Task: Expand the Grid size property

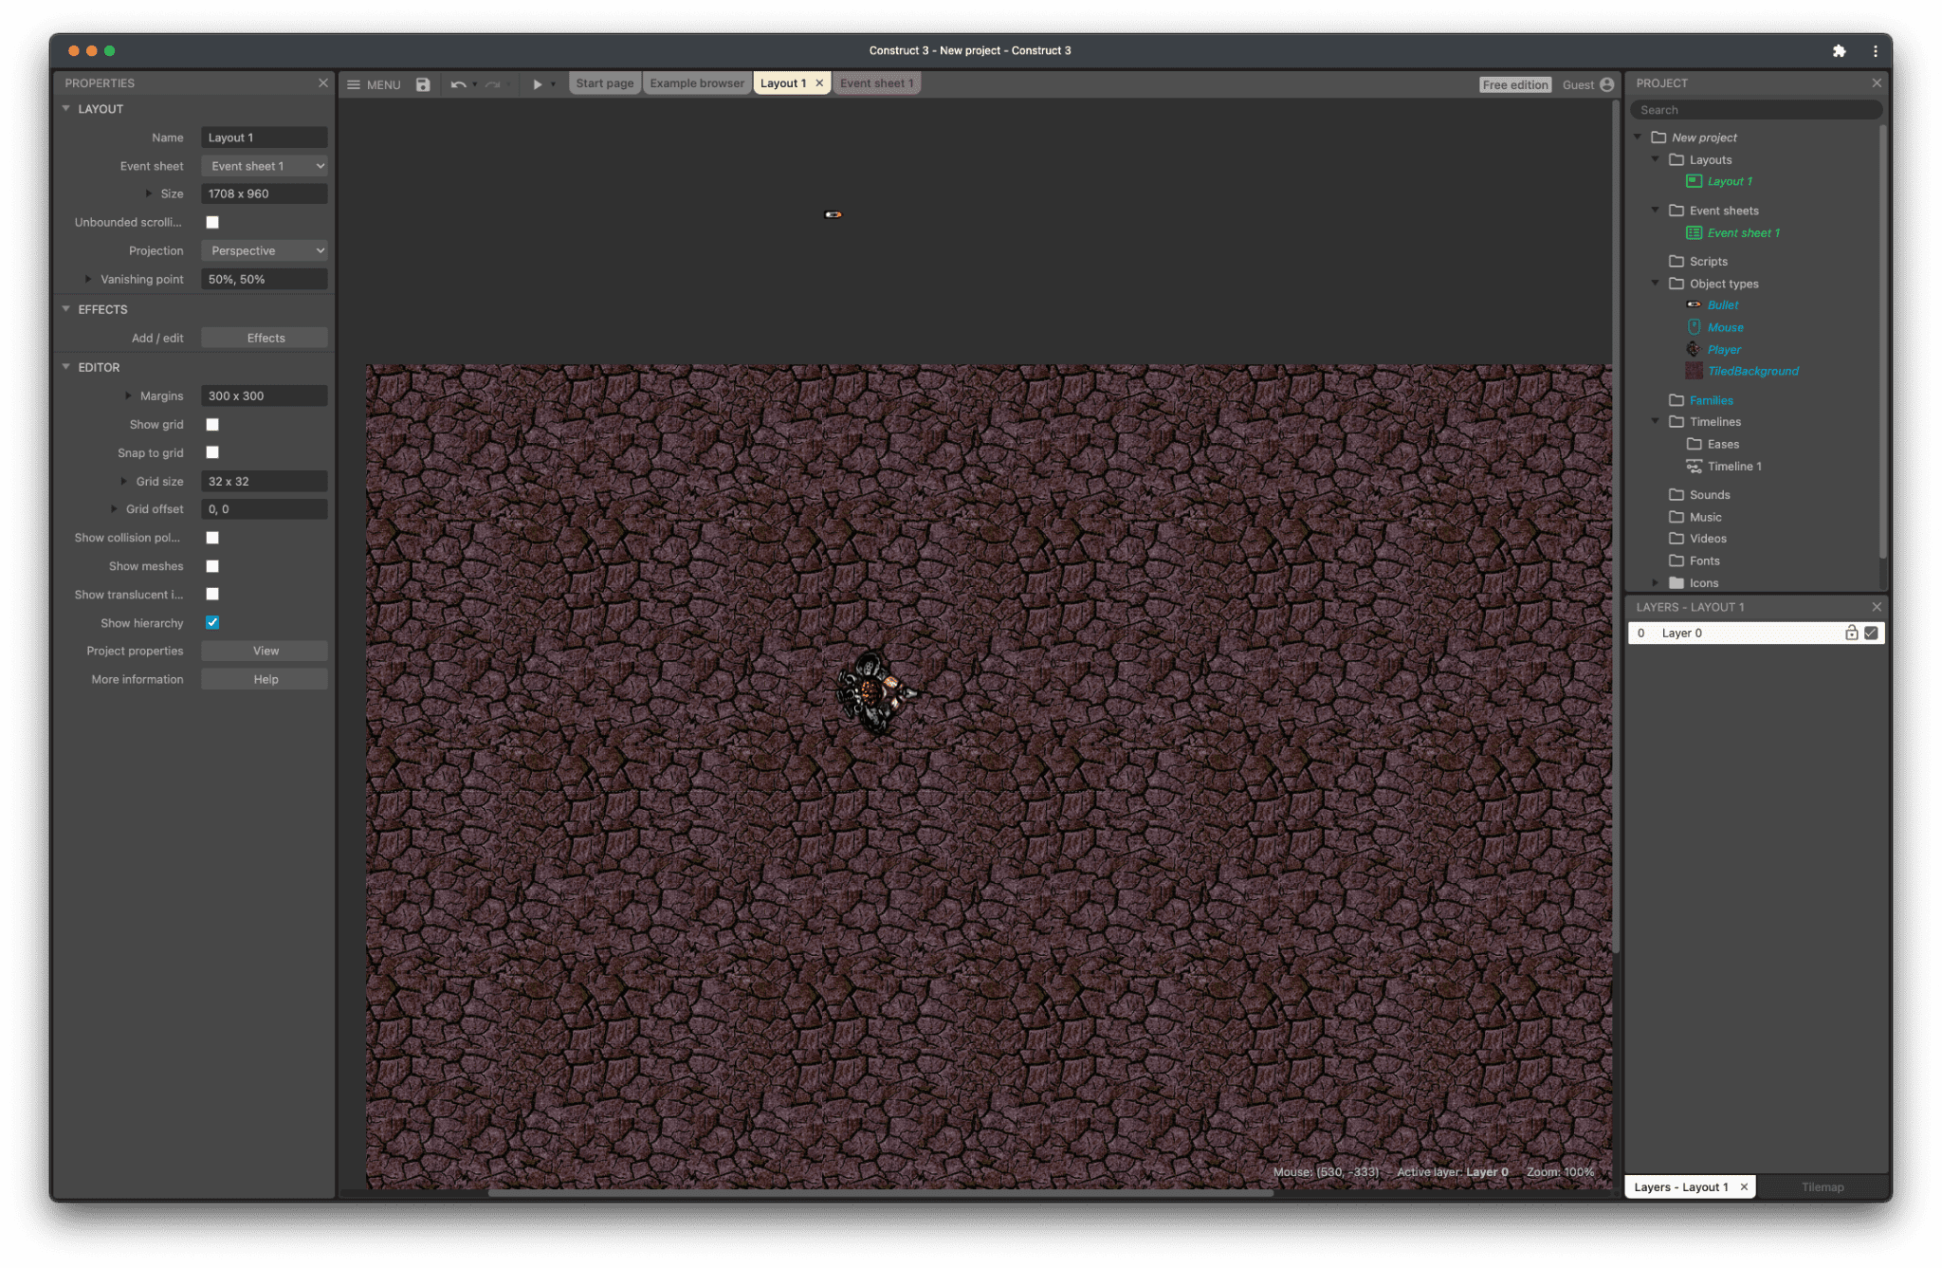Action: coord(124,480)
